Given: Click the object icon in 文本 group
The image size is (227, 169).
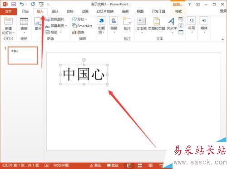Looking at the screenshot, I should (x=181, y=32).
